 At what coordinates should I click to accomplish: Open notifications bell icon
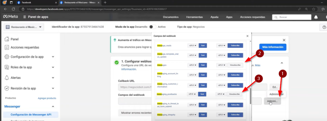coord(316,17)
